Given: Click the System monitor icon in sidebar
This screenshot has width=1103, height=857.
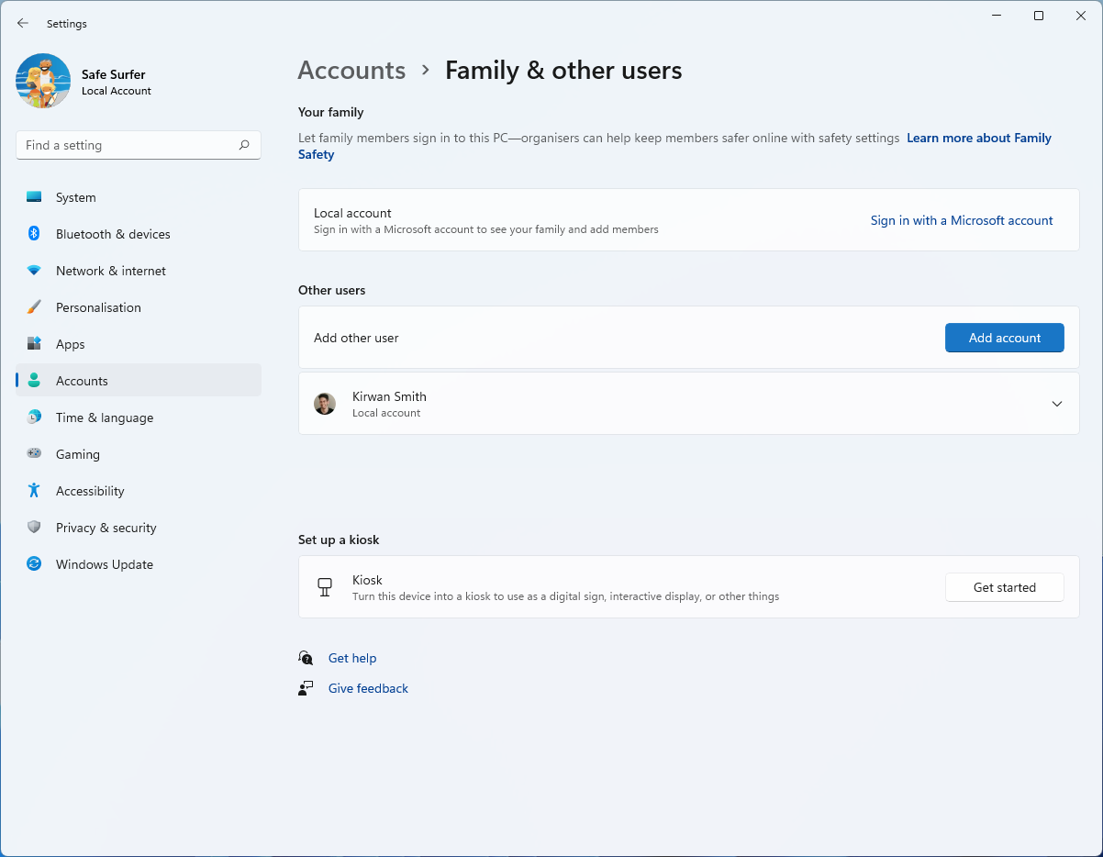Looking at the screenshot, I should [34, 197].
